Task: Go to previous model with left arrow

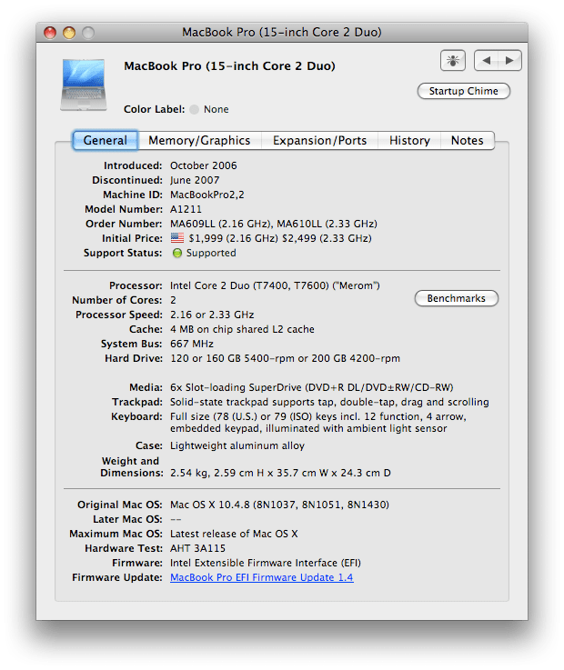Action: click(x=486, y=60)
